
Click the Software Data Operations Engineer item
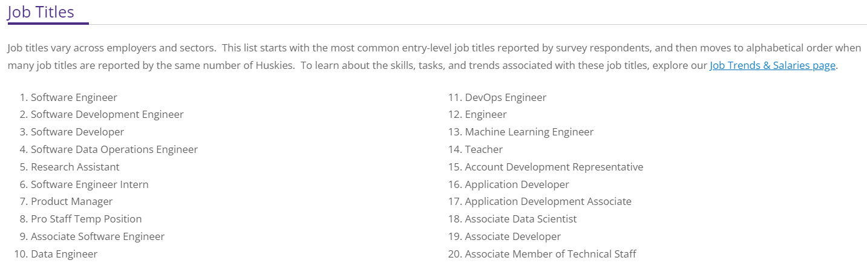click(114, 149)
